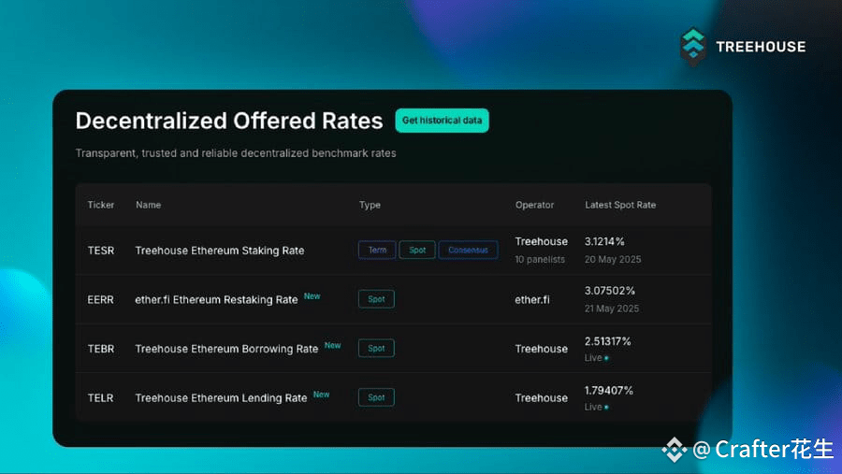842x474 pixels.
Task: Click the green Live dot for TEBR
Action: (x=606, y=358)
